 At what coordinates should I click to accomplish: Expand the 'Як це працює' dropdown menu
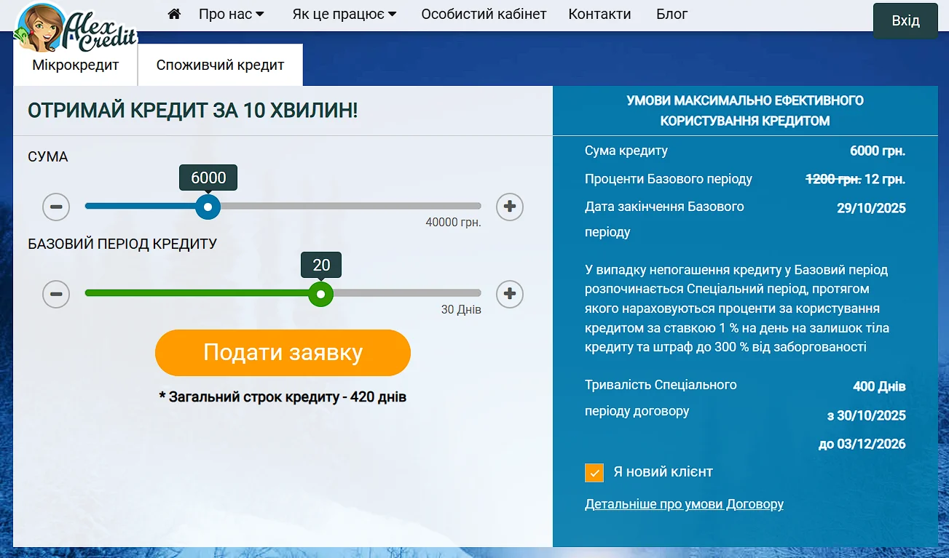pyautogui.click(x=344, y=14)
